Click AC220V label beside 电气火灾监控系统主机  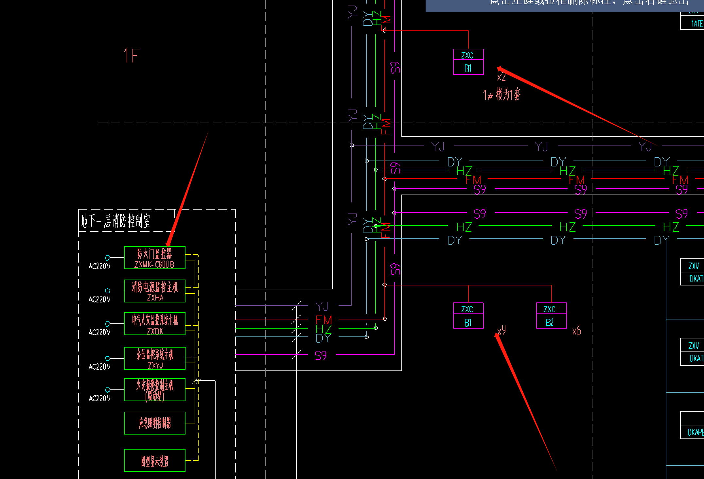click(x=99, y=332)
